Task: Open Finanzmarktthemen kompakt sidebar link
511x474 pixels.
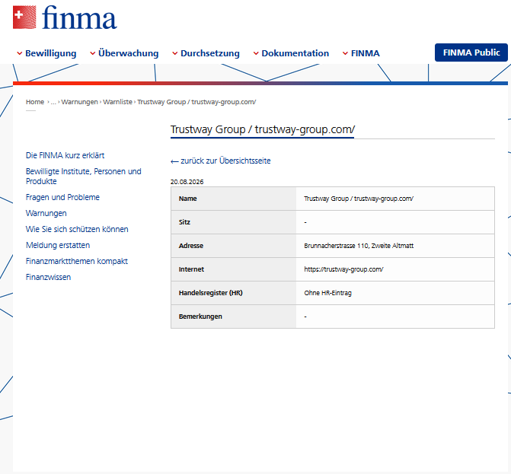Action: click(x=77, y=261)
